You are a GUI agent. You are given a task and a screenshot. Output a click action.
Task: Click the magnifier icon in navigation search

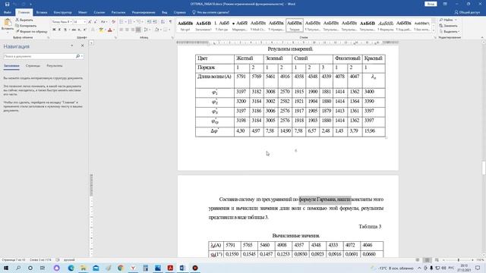[x=77, y=56]
